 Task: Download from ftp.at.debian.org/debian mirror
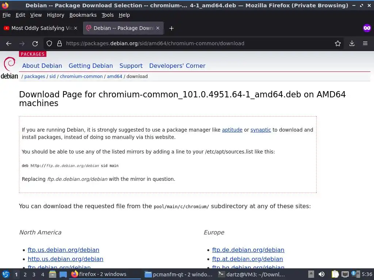click(x=247, y=259)
